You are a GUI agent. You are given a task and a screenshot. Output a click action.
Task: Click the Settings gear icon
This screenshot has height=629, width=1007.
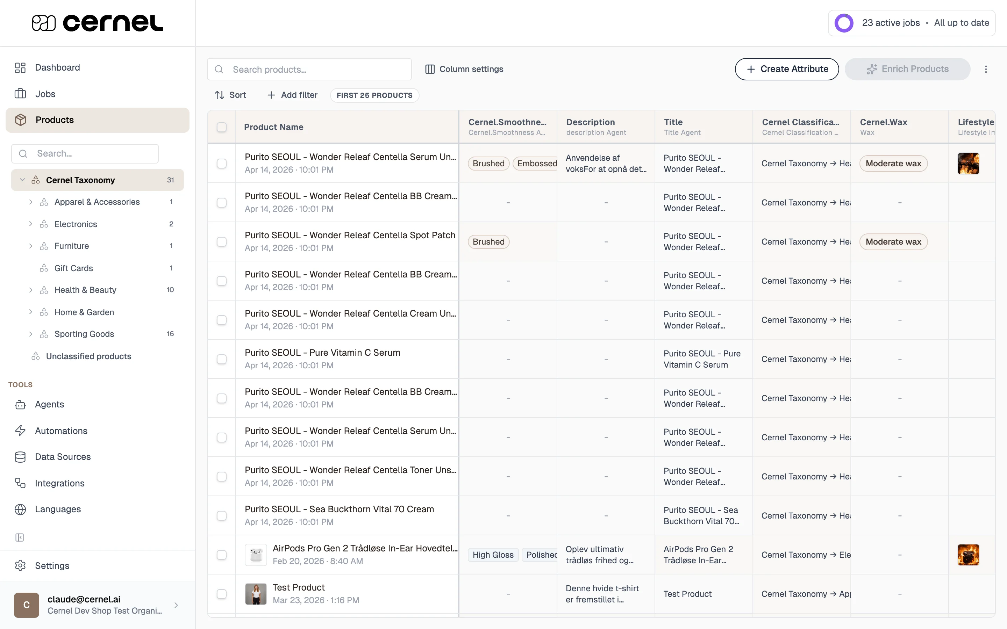point(20,566)
